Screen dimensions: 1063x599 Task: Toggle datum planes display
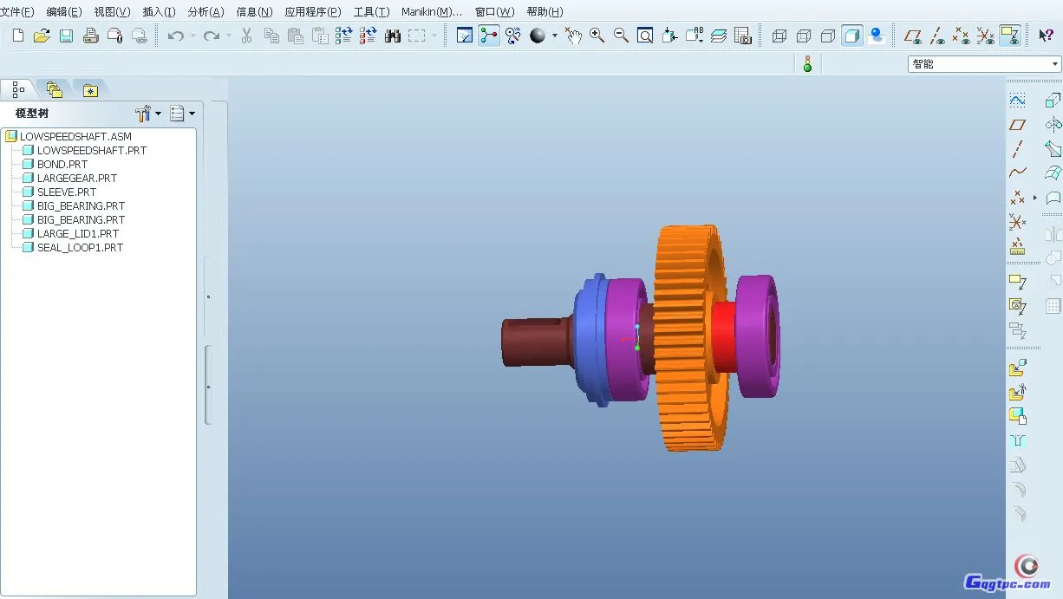point(912,36)
